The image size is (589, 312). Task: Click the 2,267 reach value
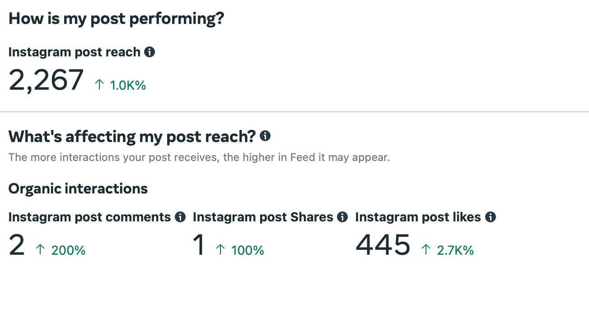click(46, 81)
